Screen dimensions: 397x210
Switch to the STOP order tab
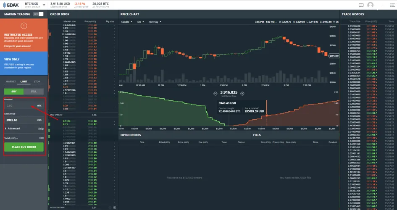37,81
